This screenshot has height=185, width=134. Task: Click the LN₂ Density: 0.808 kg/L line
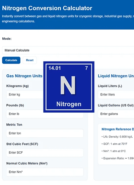(117, 137)
